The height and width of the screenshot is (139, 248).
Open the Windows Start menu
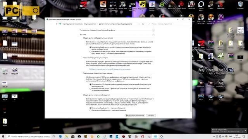3,136
